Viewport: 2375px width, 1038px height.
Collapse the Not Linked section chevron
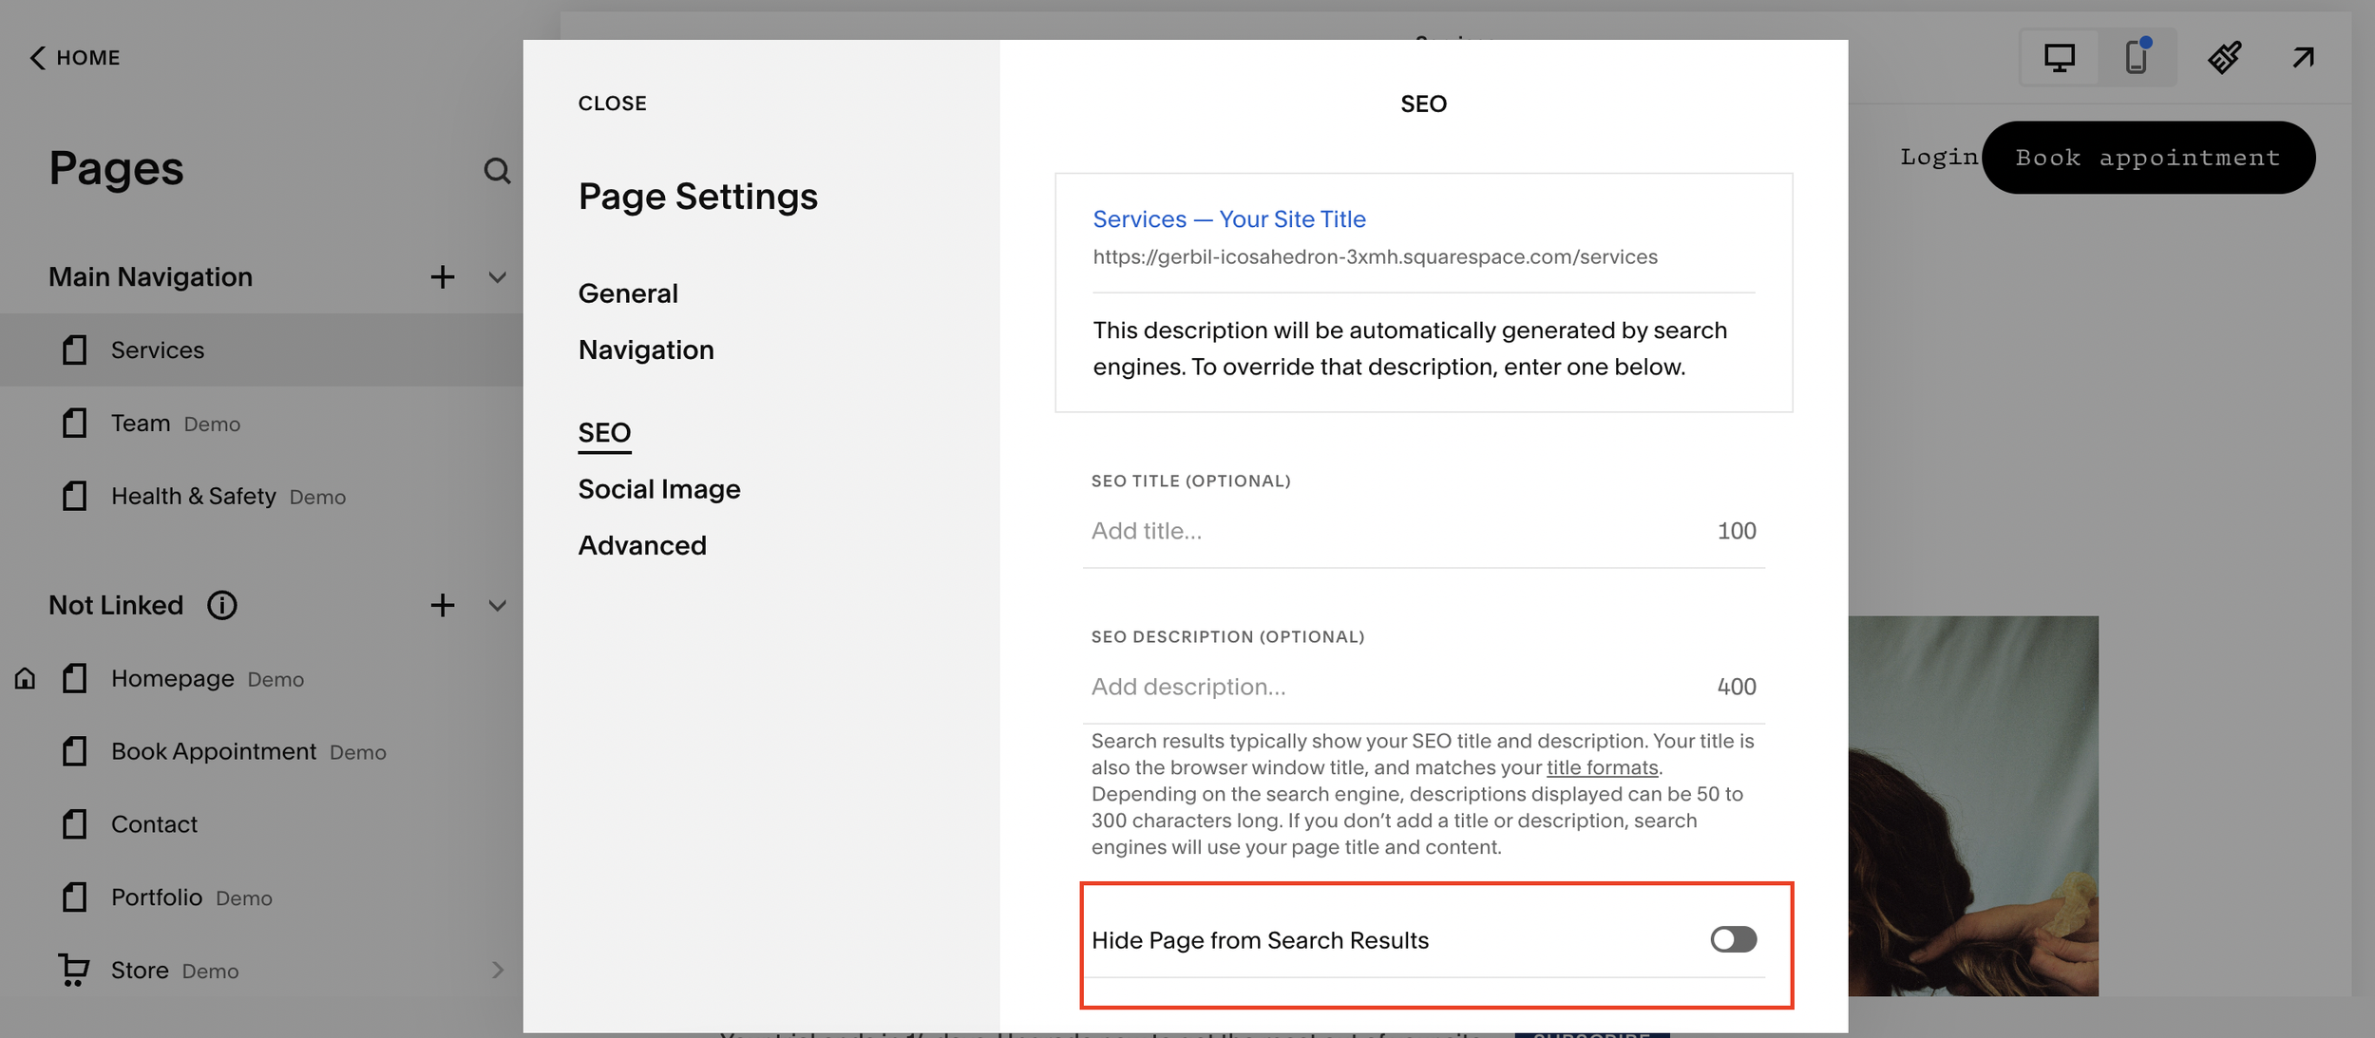pos(497,606)
